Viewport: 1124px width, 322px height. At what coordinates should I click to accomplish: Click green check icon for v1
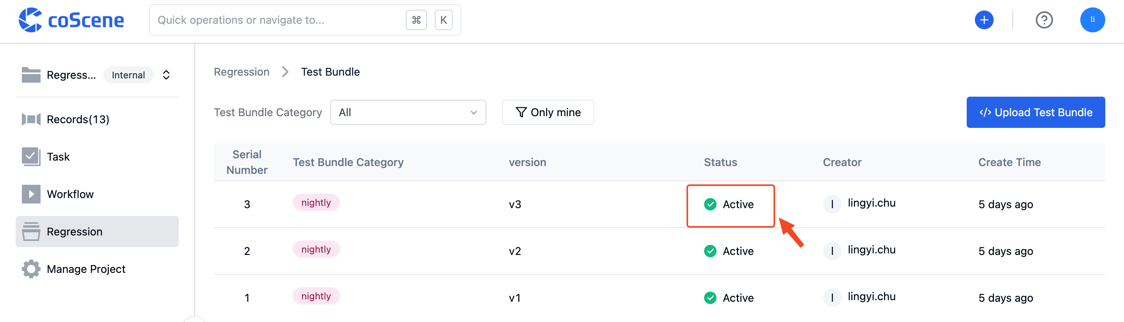coord(710,297)
